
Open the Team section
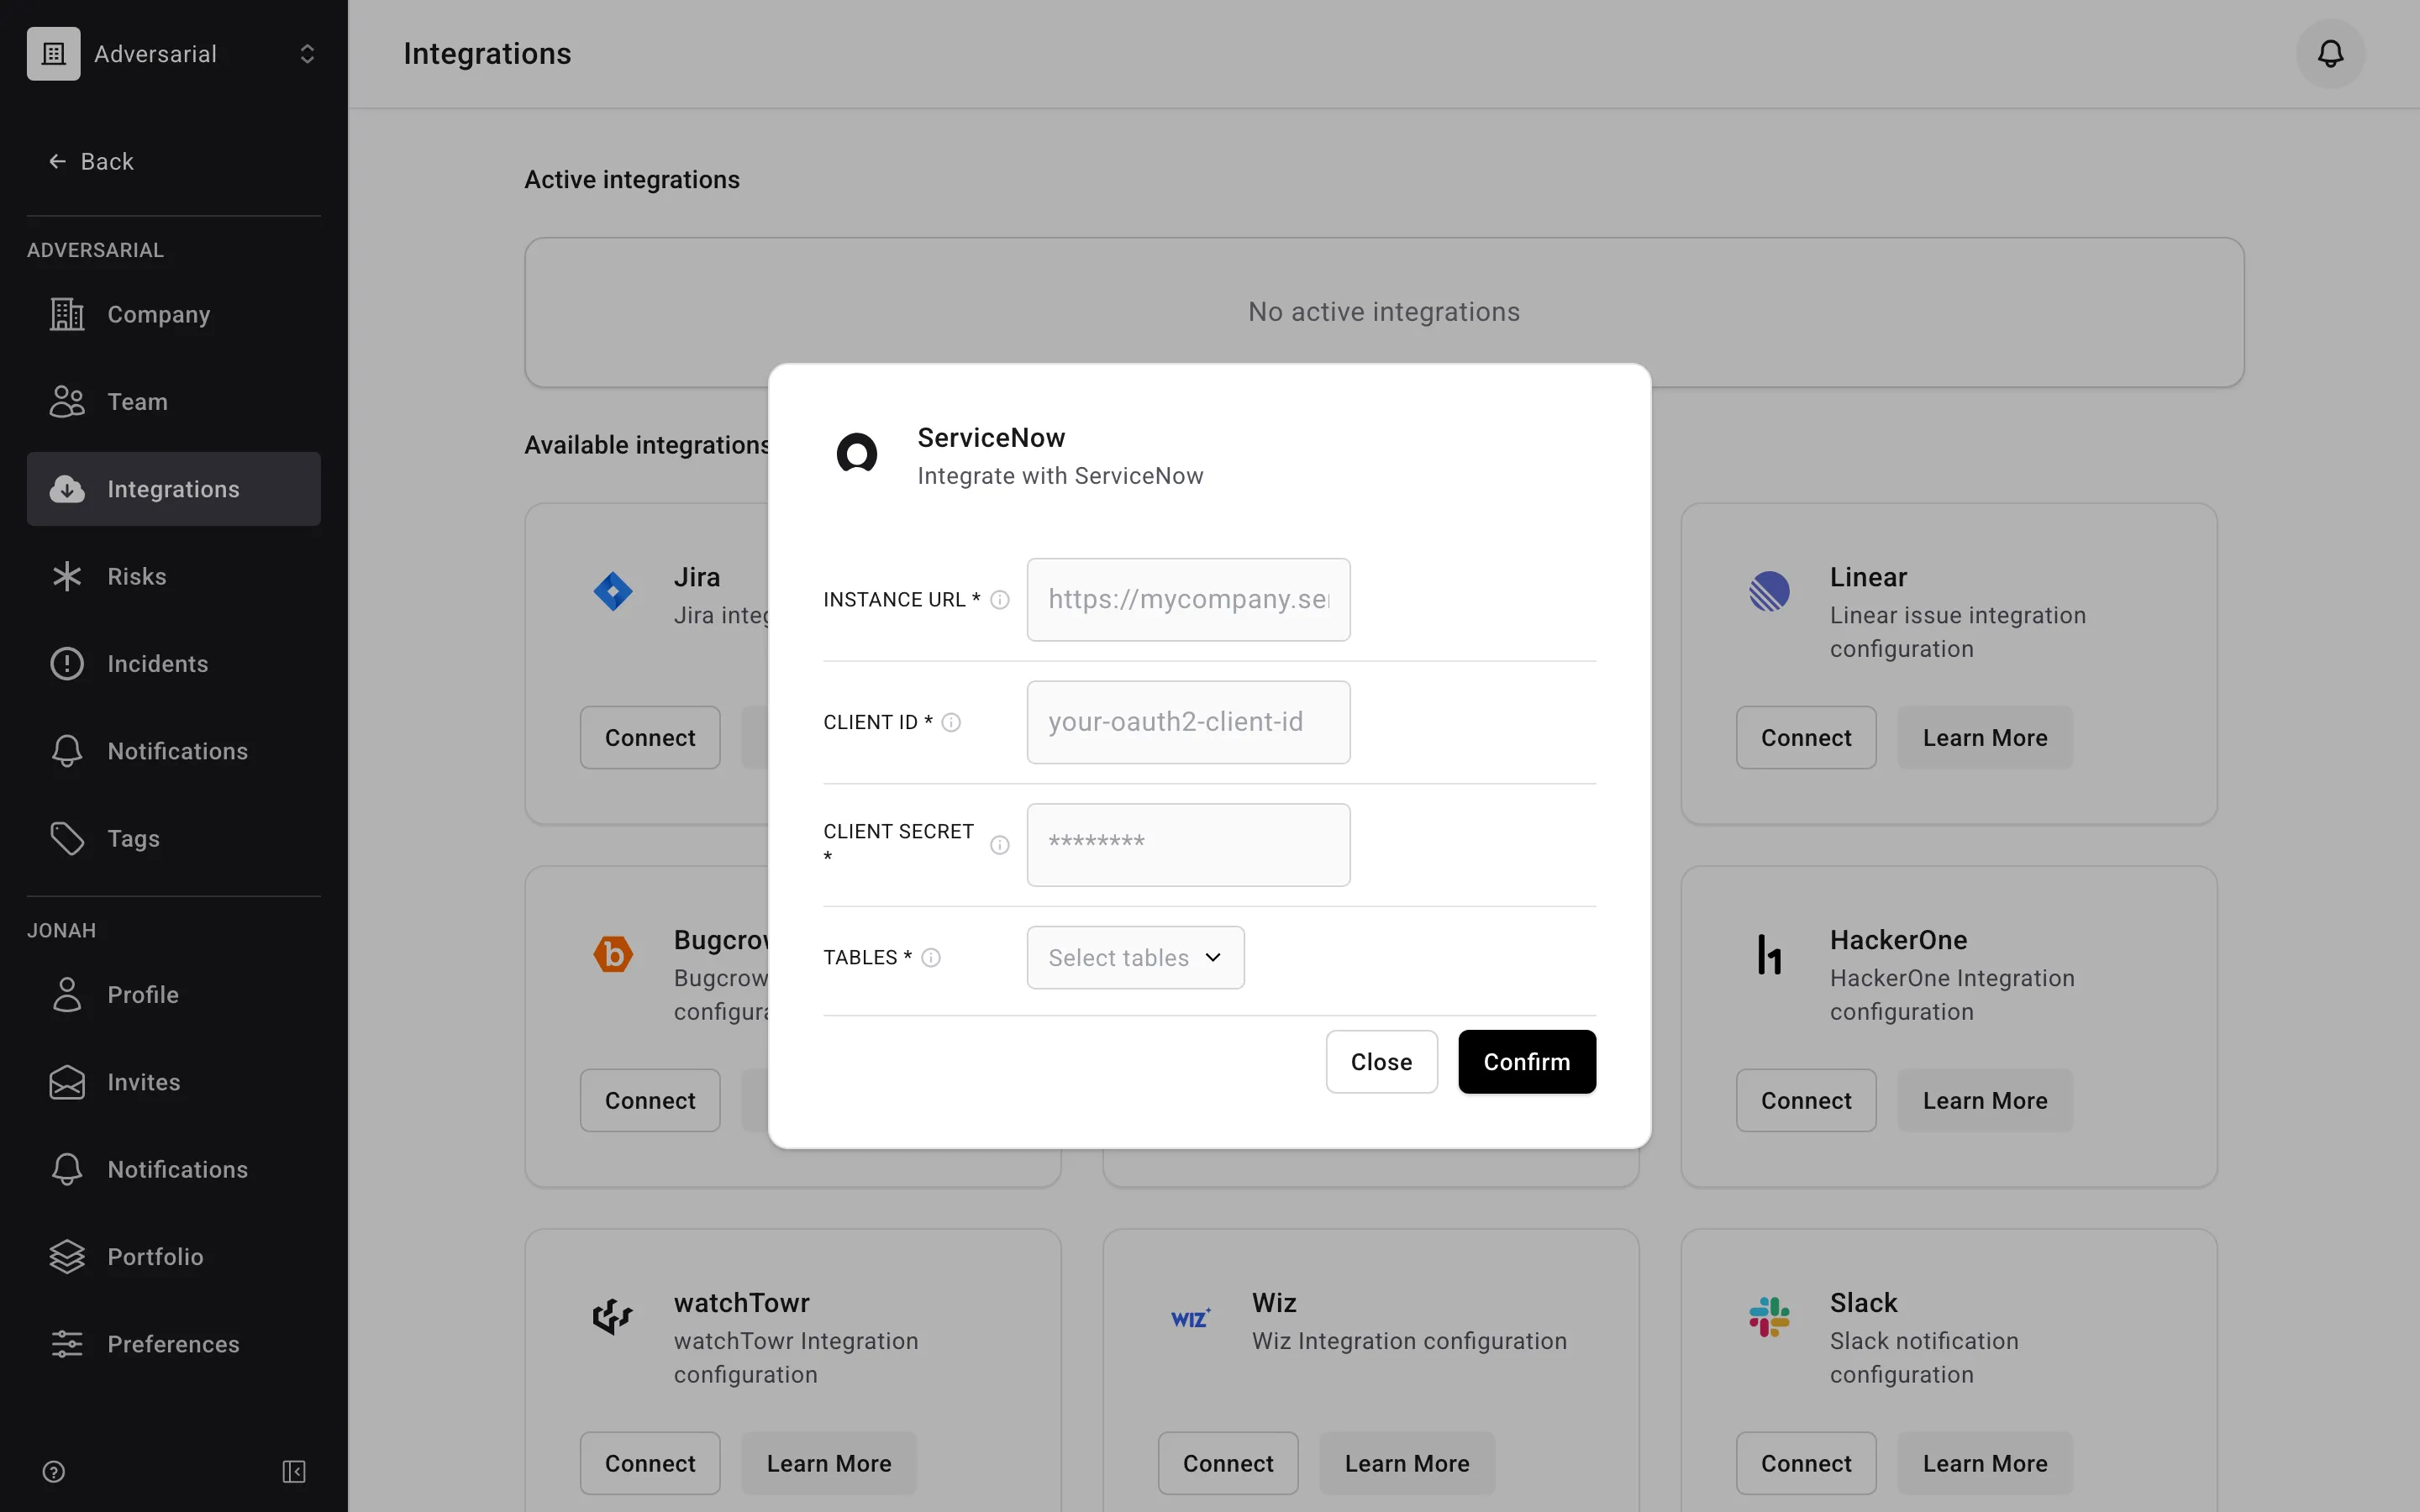174,402
